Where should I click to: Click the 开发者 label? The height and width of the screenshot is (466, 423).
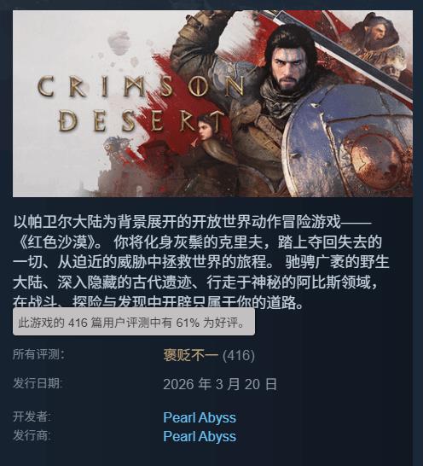[32, 416]
